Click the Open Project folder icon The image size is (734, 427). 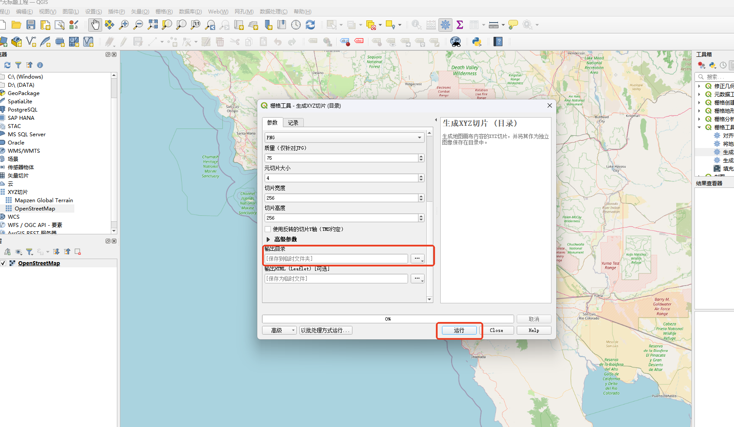[x=17, y=25]
